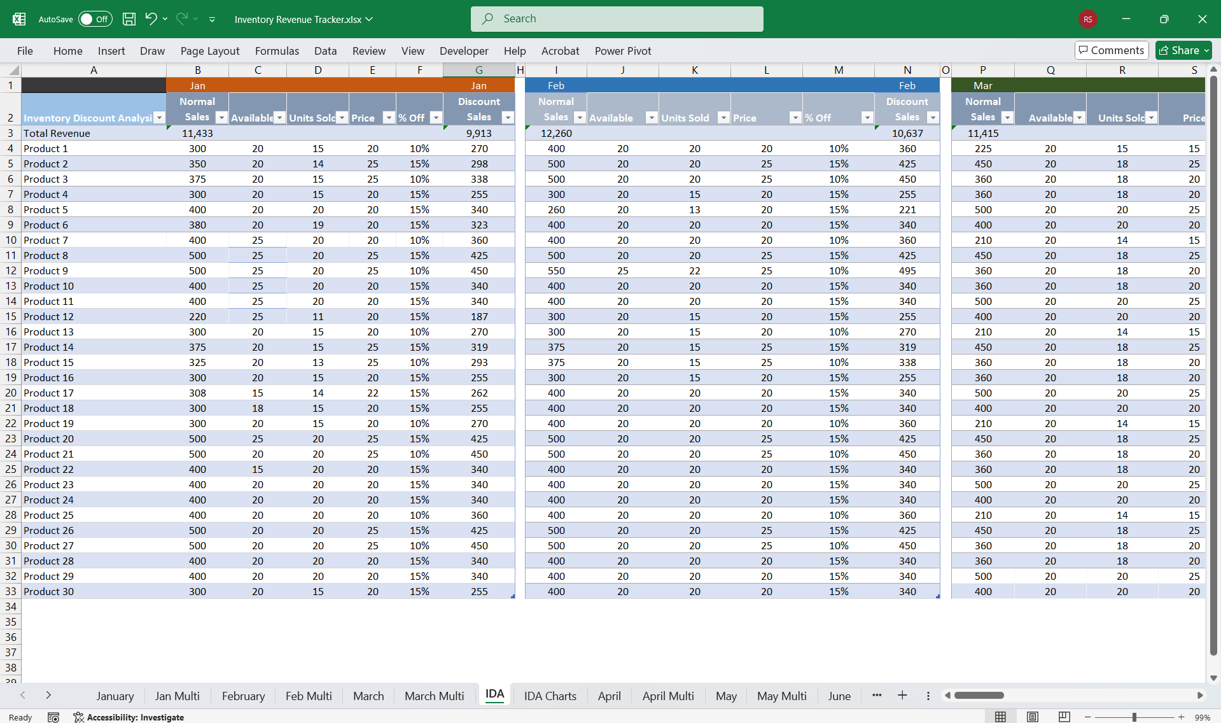This screenshot has width=1221, height=723.
Task: Open Inventory Discount Analysis filter dropdown
Action: coord(160,118)
